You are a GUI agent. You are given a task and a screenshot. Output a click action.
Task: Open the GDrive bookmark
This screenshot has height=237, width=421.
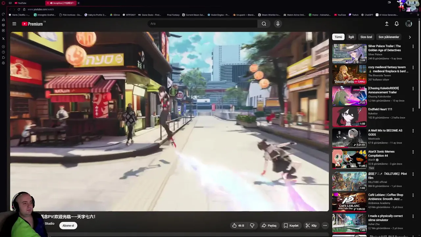click(x=115, y=15)
